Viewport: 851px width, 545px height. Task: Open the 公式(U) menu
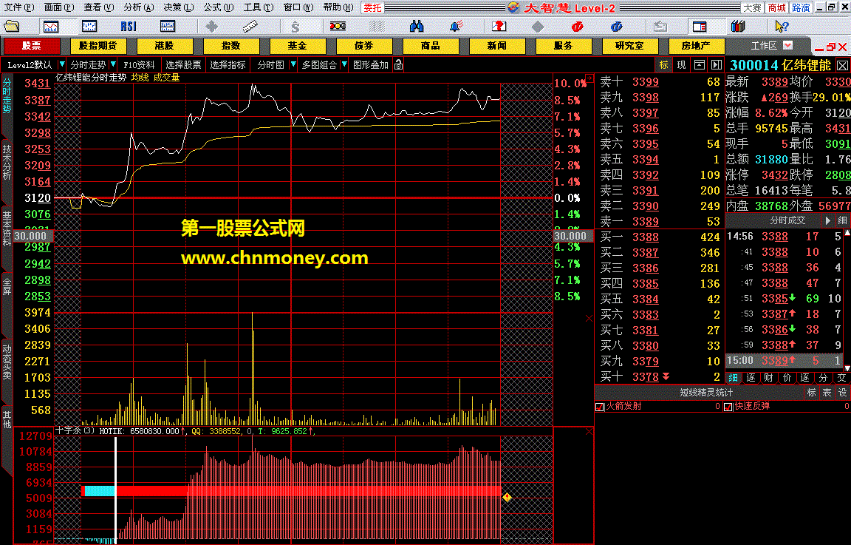[x=219, y=7]
